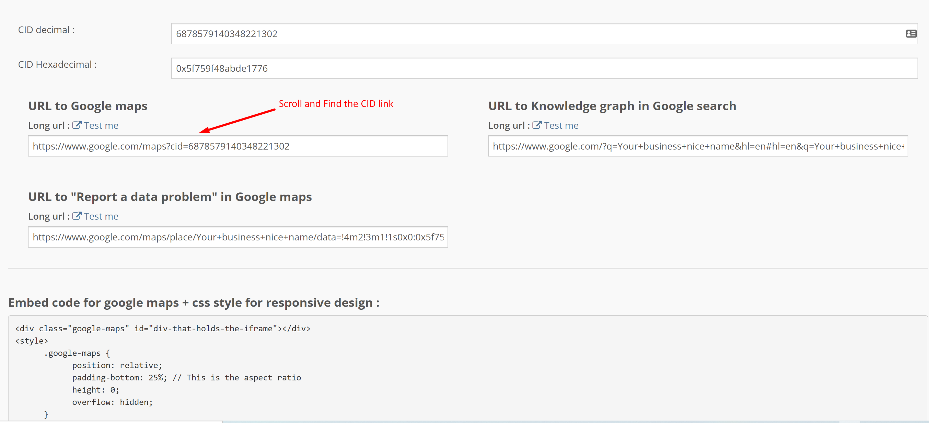Image resolution: width=929 pixels, height=423 pixels.
Task: Click the red "Scroll and Find the CID link" text
Action: pyautogui.click(x=336, y=104)
